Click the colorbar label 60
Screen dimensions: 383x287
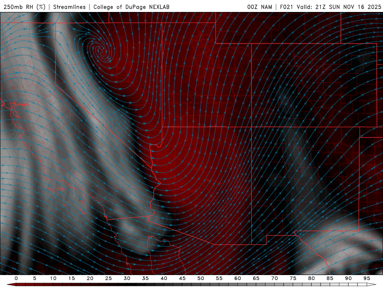(x=237, y=278)
